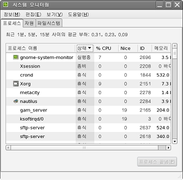Click the vertical scrollbar thumb
The height and width of the screenshot is (180, 183).
tap(174, 53)
